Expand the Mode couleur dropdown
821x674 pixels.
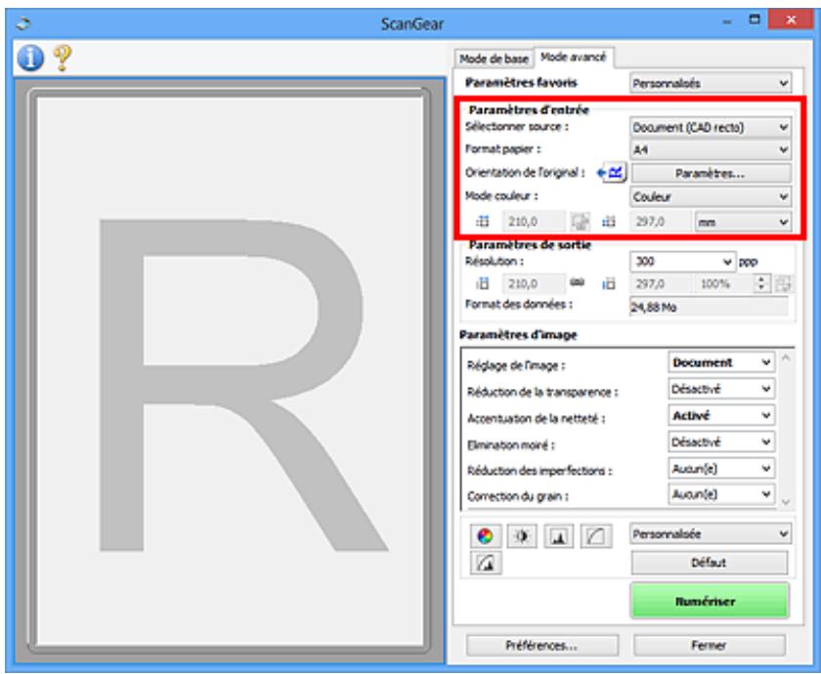[x=709, y=196]
